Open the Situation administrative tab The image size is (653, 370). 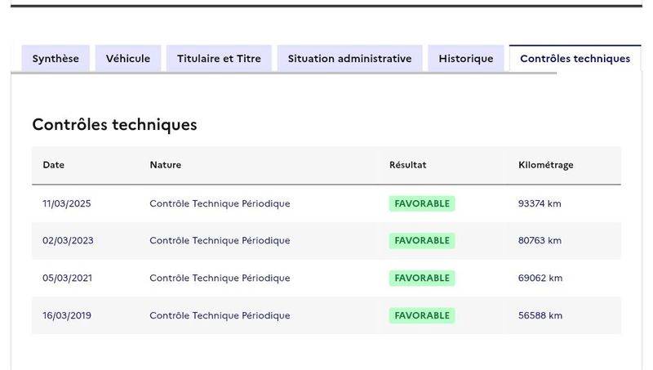click(x=349, y=59)
